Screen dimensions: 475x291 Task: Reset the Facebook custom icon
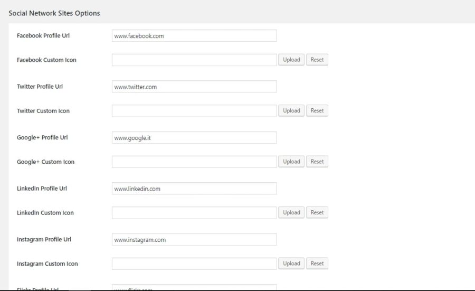coord(317,60)
